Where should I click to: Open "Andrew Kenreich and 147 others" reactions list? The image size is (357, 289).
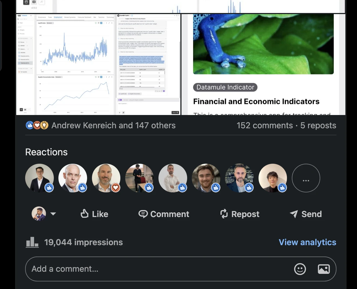pyautogui.click(x=113, y=125)
